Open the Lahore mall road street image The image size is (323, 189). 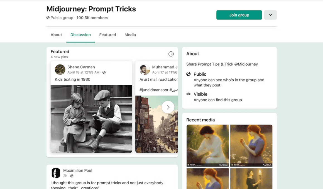156,124
